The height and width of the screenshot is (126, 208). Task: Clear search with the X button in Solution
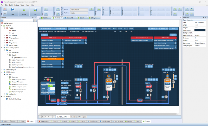35,21
